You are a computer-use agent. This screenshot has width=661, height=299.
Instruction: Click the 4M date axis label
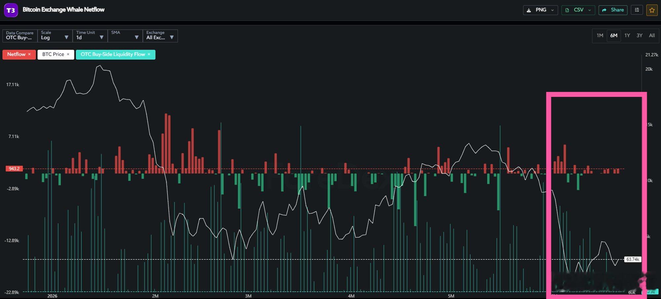coord(351,296)
